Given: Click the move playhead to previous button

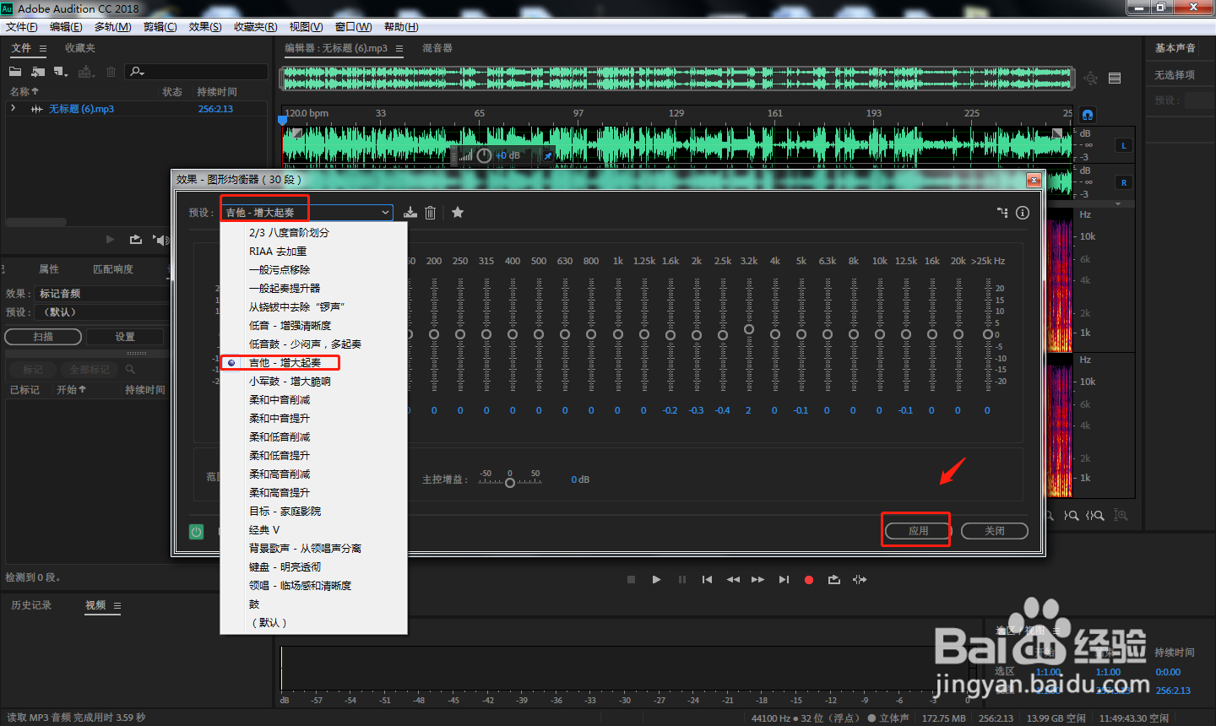Looking at the screenshot, I should pyautogui.click(x=707, y=580).
